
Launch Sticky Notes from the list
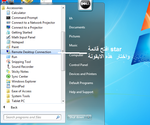[x=20, y=72]
